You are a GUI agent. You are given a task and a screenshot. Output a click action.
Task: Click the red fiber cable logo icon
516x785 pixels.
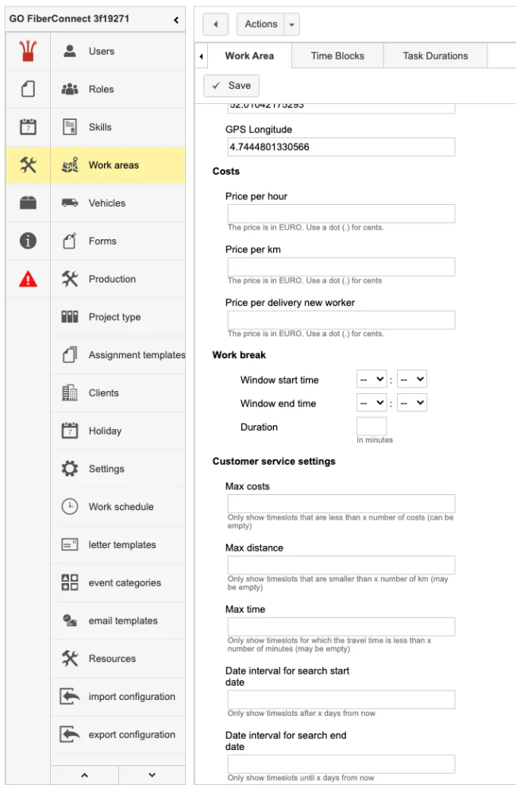click(28, 51)
